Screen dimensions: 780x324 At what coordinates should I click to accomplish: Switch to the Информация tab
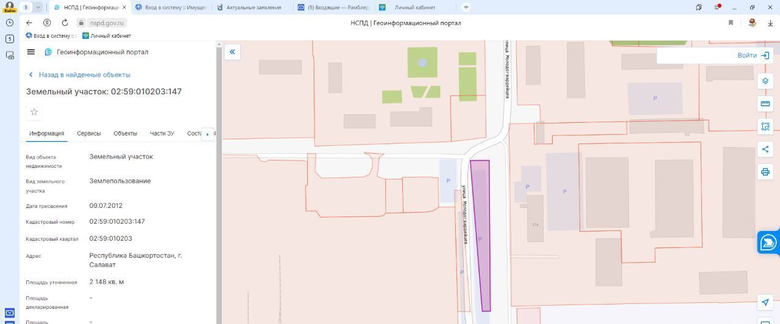coord(46,133)
